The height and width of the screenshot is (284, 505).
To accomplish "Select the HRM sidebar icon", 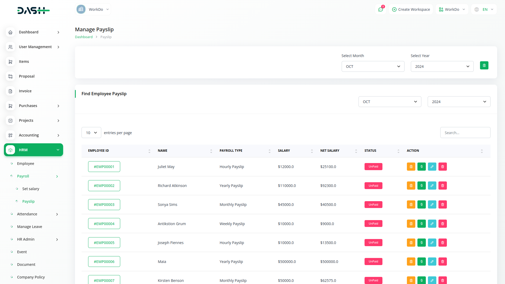I will pyautogui.click(x=10, y=150).
